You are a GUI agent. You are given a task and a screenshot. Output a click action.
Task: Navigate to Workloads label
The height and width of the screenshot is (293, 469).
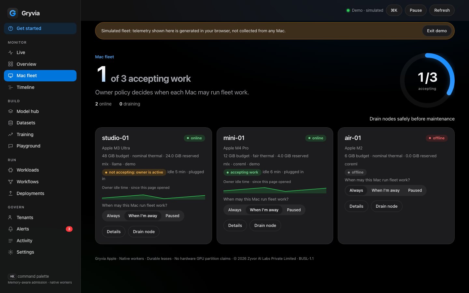tap(28, 170)
